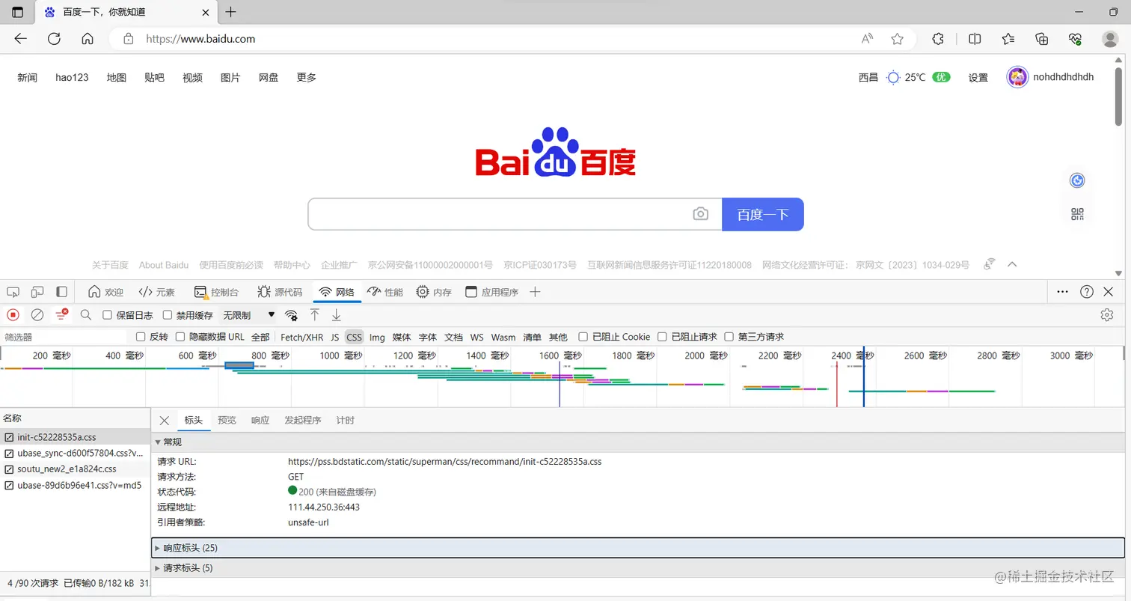Reload the Baidu page
Viewport: 1131px width, 601px height.
click(x=54, y=39)
